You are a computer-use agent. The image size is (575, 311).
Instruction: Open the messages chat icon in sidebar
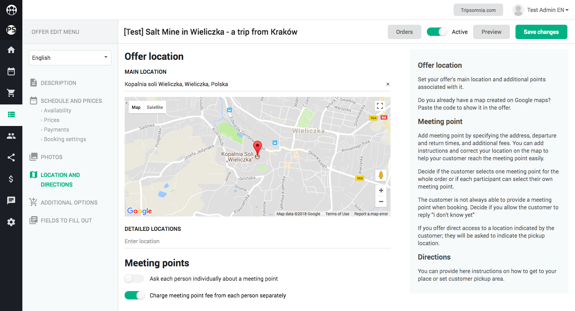click(x=11, y=201)
